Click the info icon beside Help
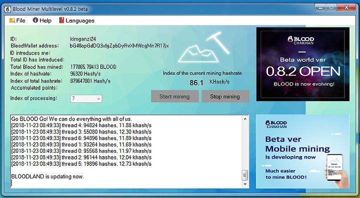The width and height of the screenshot is (360, 198). 35,20
